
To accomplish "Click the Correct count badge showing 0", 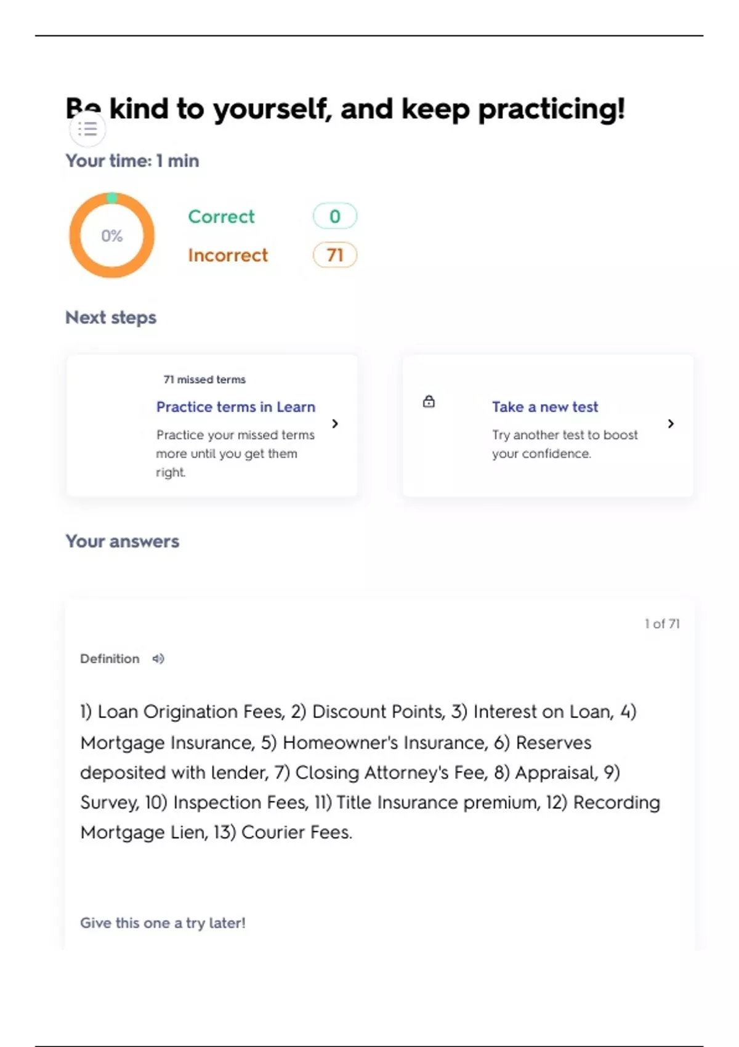I will (x=334, y=216).
